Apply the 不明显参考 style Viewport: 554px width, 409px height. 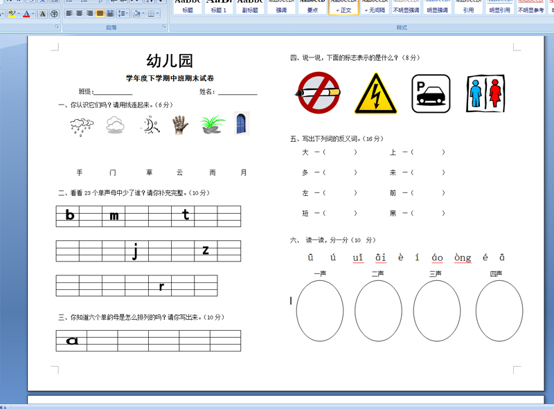pos(531,7)
